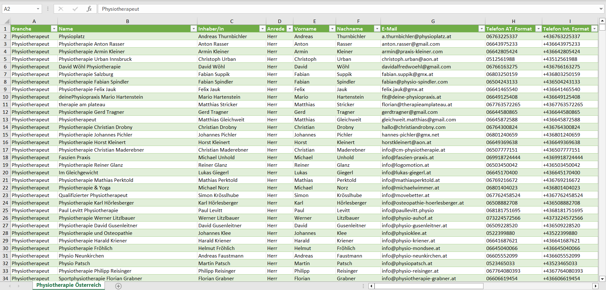
Task: Open the Telefon AT. Format filter dropdown
Action: pos(538,29)
